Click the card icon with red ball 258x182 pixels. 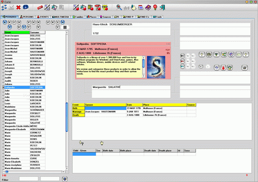pyautogui.click(x=83, y=8)
